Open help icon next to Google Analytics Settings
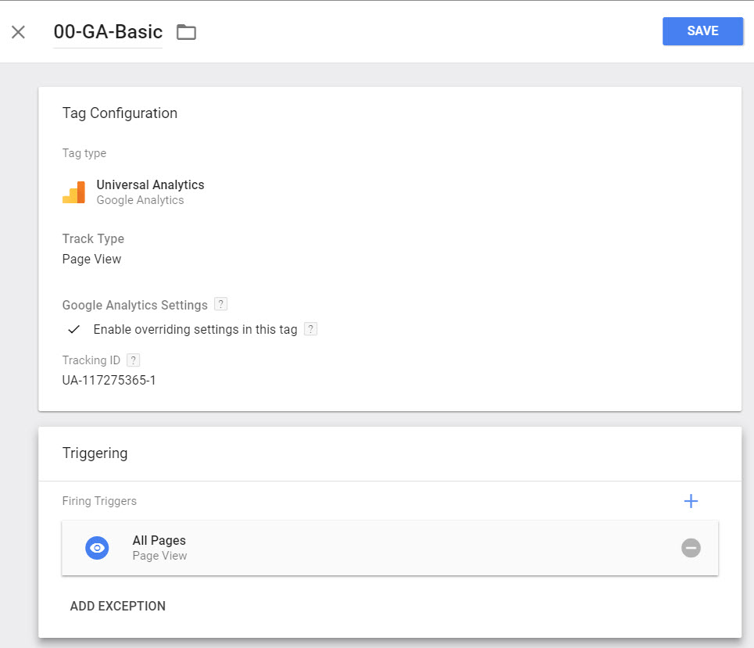Screen dimensions: 754x648 pos(220,304)
